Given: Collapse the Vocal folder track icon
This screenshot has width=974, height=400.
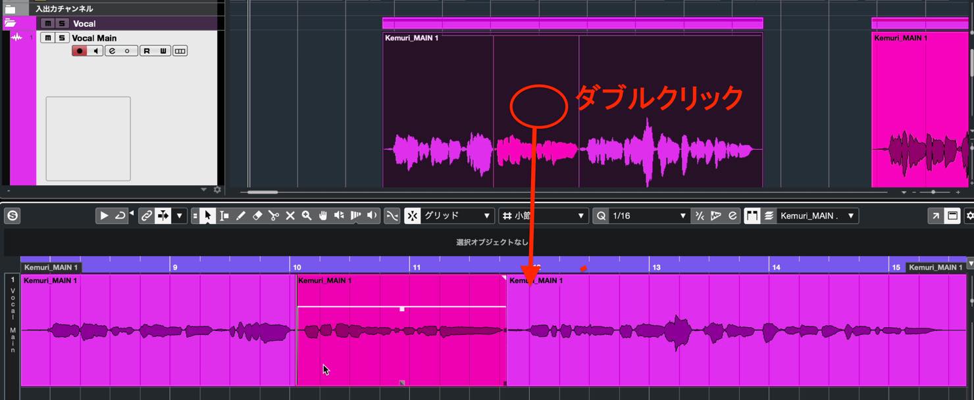Looking at the screenshot, I should tap(10, 23).
